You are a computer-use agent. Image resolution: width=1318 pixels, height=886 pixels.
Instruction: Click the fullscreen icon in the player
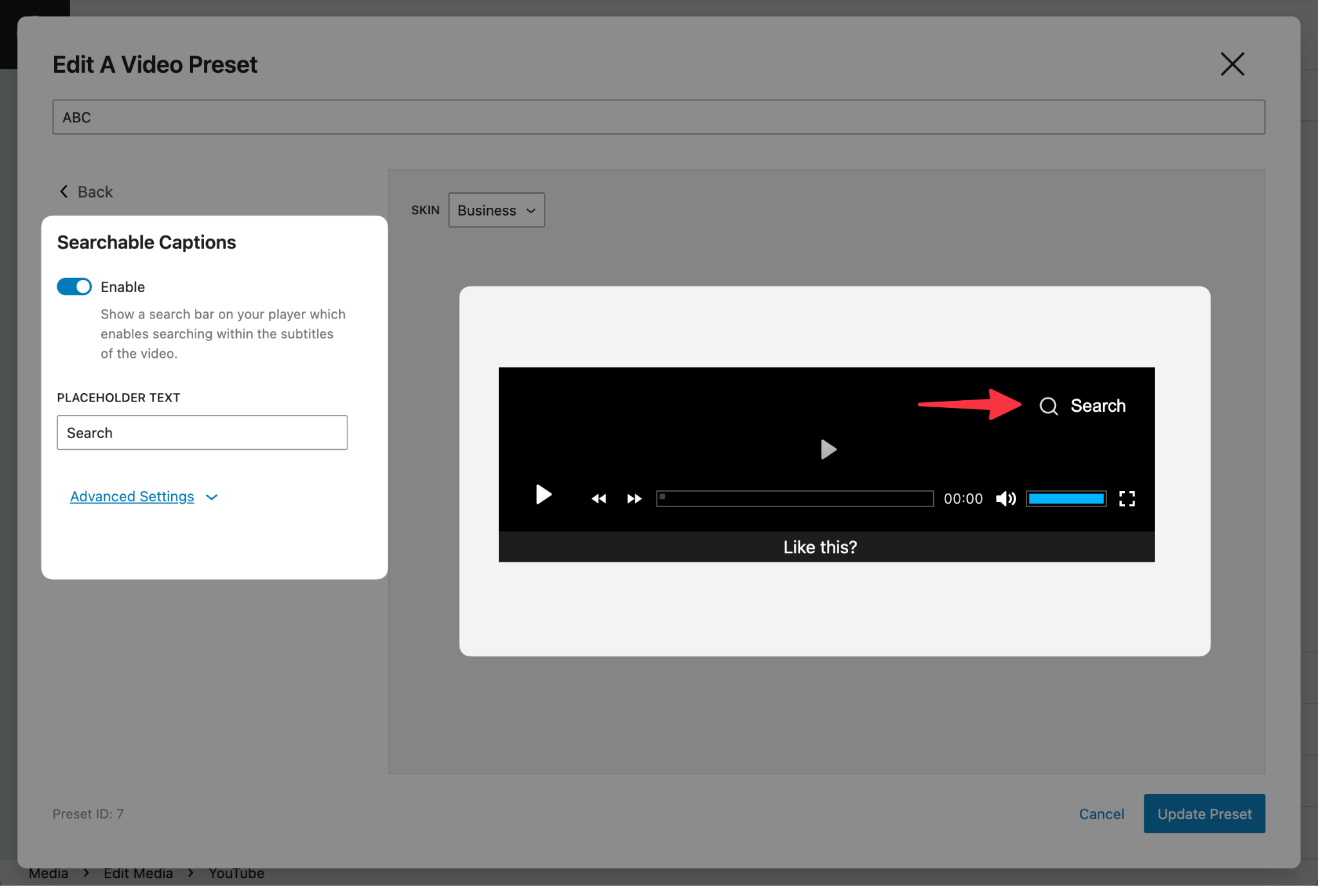1127,498
